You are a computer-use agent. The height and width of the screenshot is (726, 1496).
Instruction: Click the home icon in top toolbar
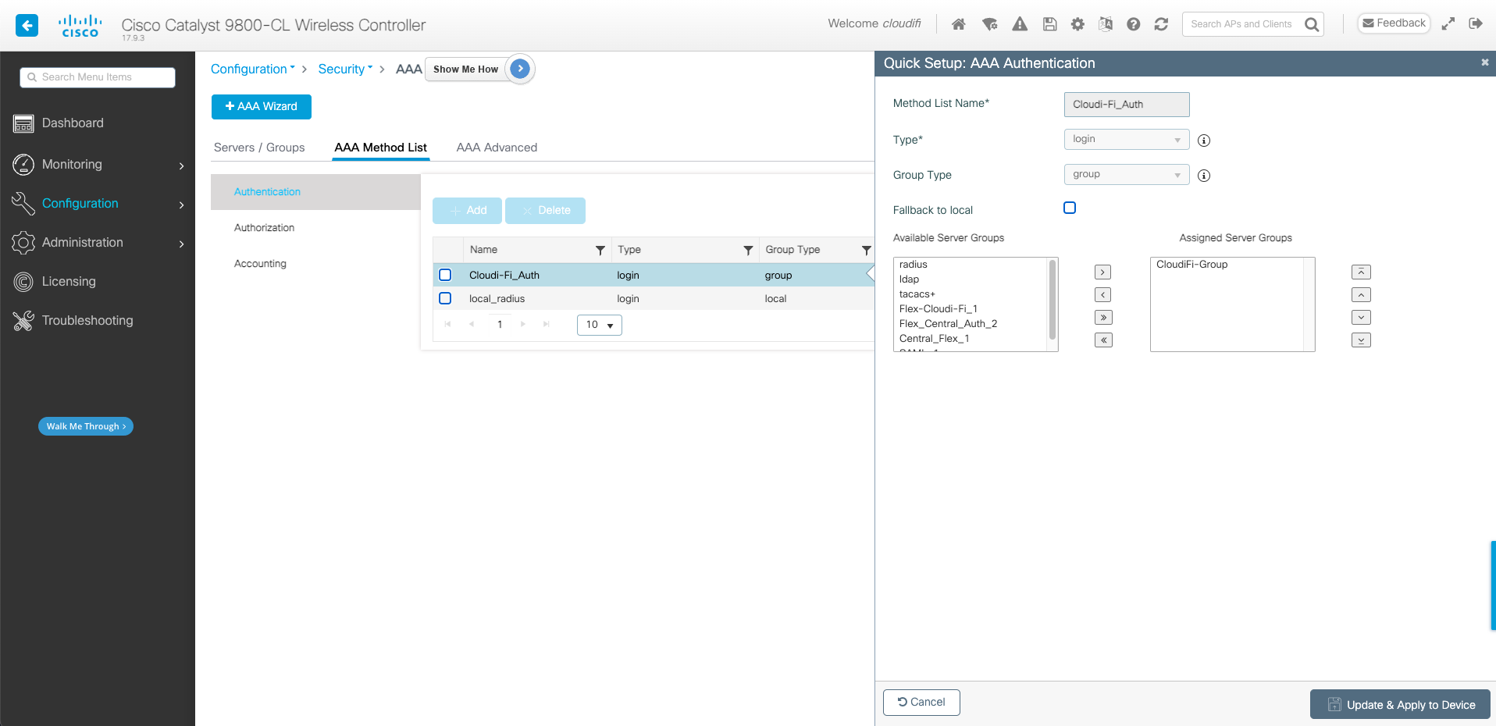[x=959, y=24]
